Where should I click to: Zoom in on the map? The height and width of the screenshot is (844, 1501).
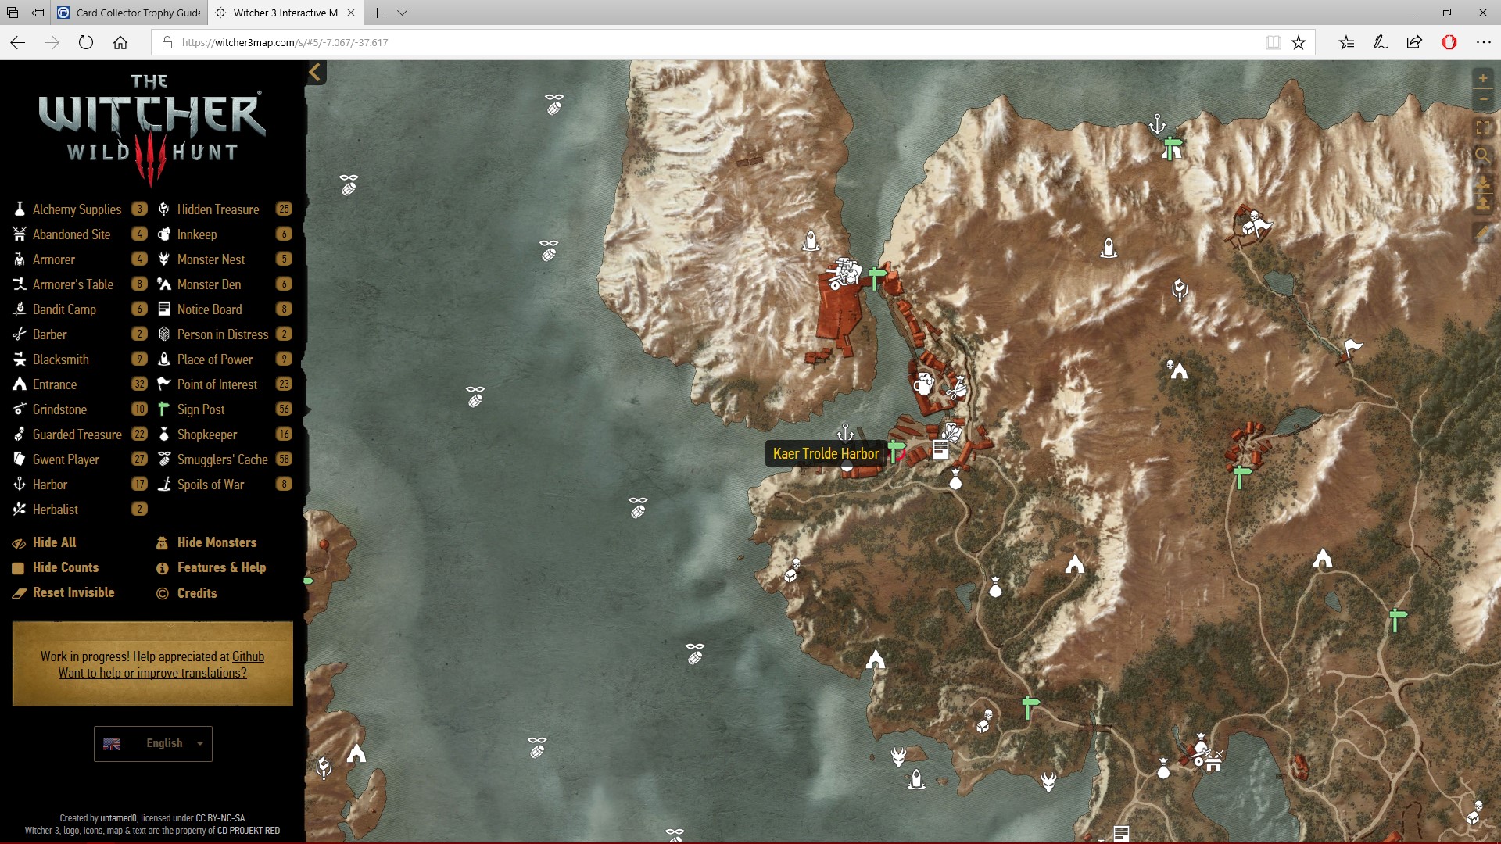(x=1482, y=79)
